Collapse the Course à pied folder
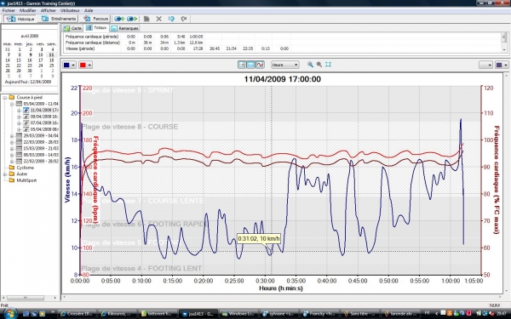Viewport: 511px width, 319px height. coord(5,97)
